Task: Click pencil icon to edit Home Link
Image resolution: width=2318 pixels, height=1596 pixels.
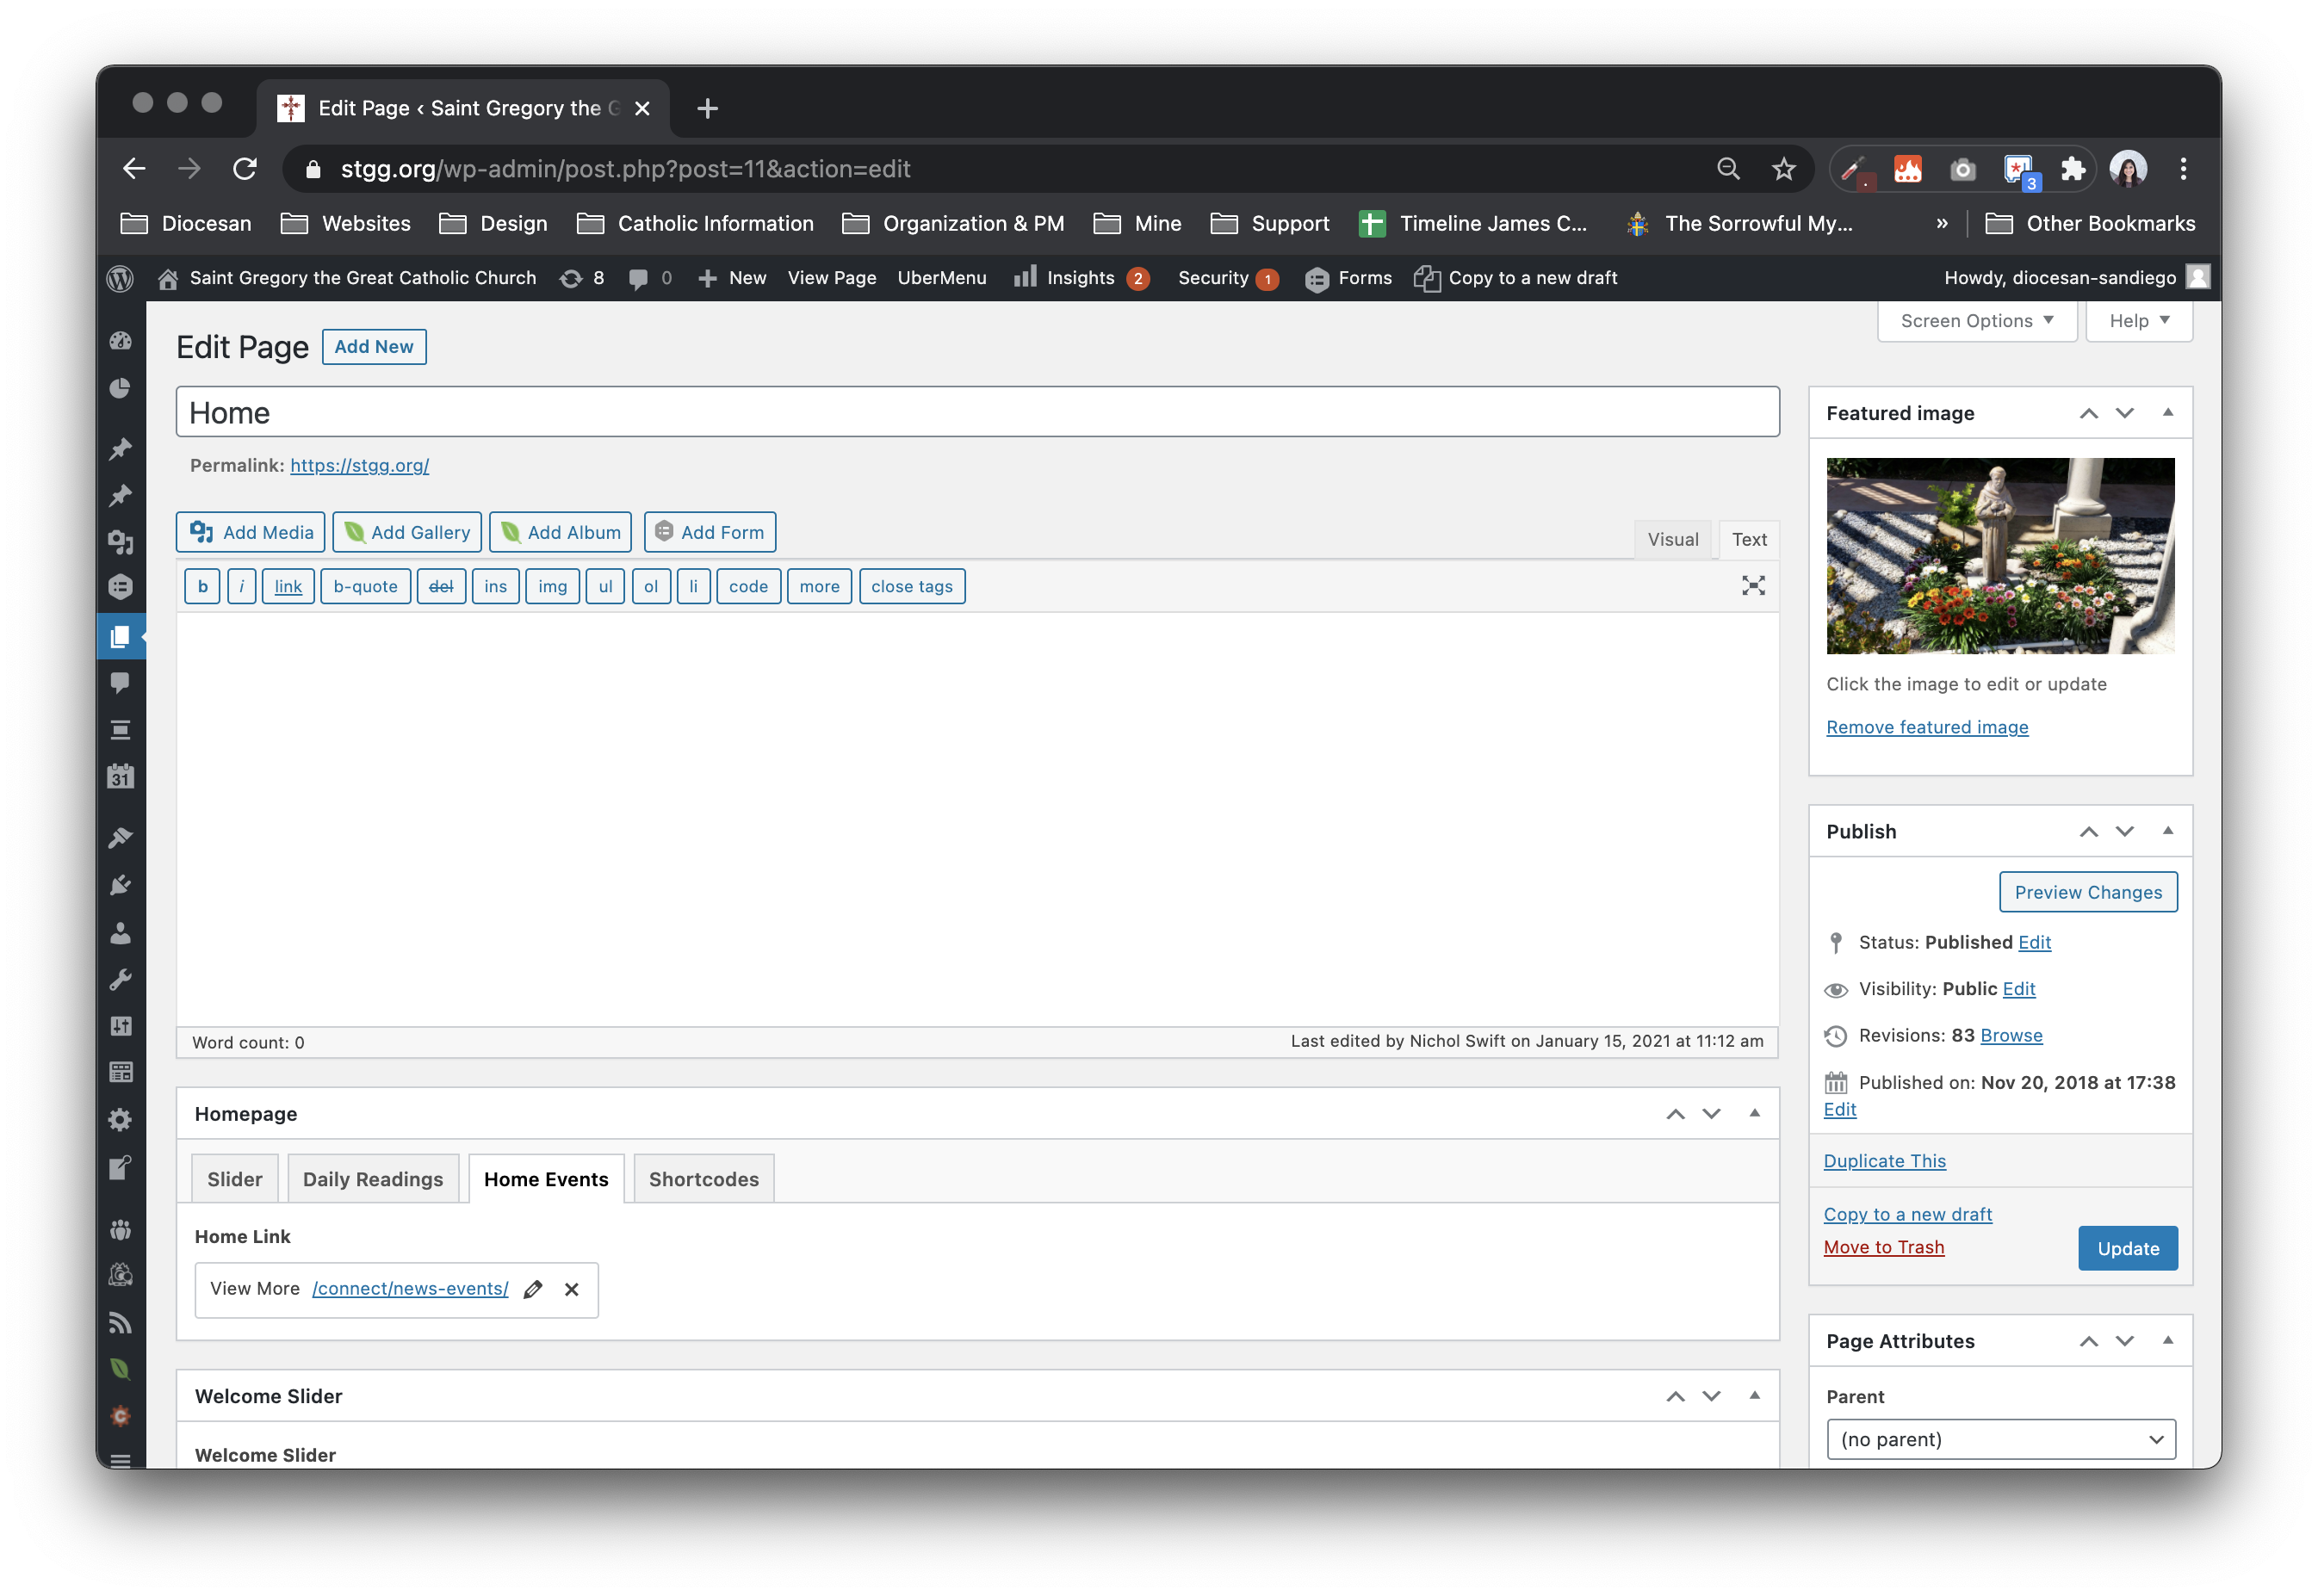Action: pyautogui.click(x=533, y=1289)
